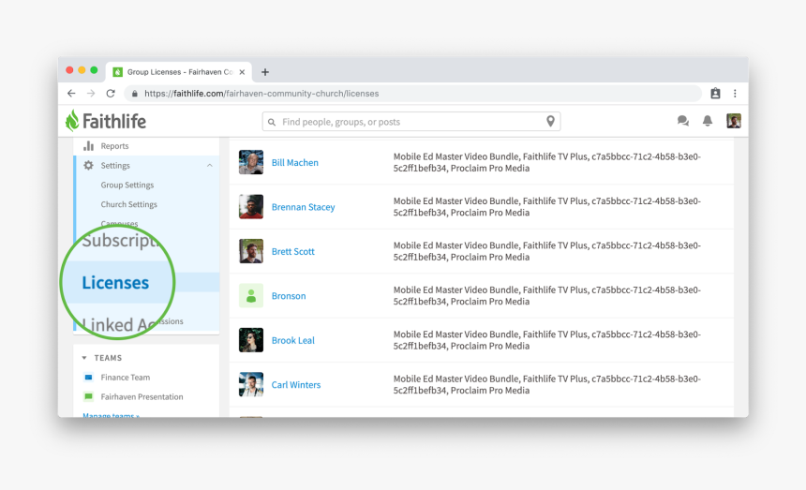Click the location pin in search box
806x490 pixels.
point(550,122)
